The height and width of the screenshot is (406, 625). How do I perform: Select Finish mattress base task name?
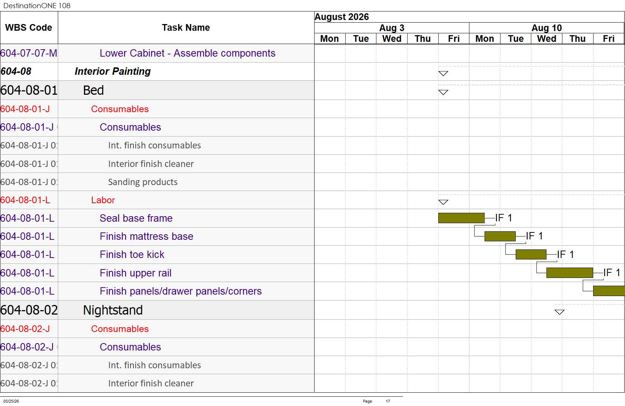[x=146, y=236]
